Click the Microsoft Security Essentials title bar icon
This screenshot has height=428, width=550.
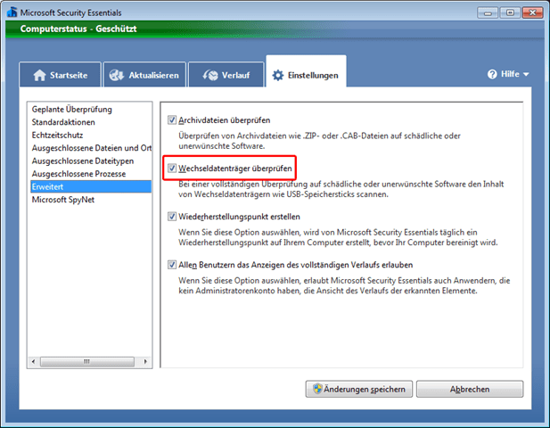[12, 12]
